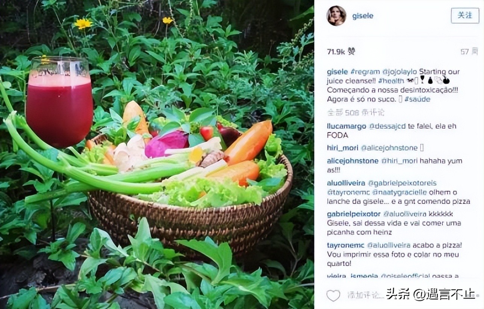Open the @gabrielpeixotoreis mention
This screenshot has width=484, height=309.
pyautogui.click(x=402, y=183)
